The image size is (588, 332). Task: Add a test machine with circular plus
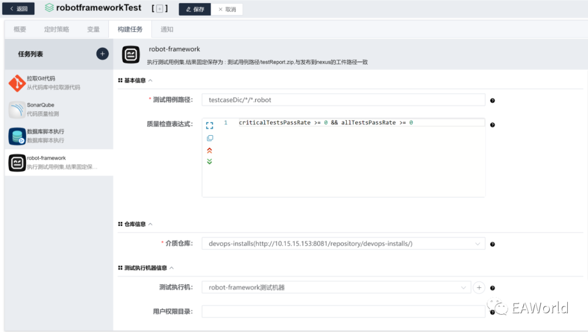(x=479, y=288)
